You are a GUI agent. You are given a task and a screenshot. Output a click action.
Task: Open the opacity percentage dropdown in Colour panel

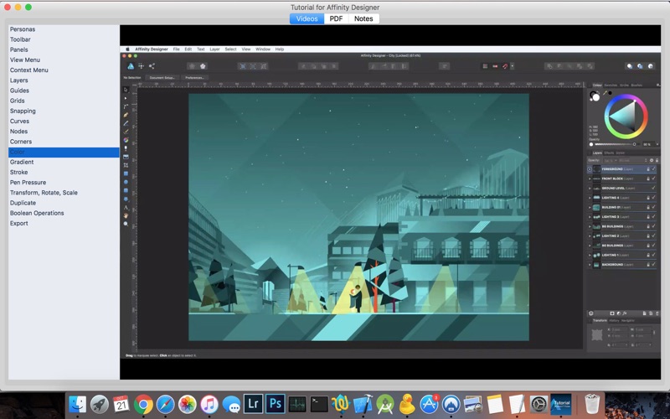click(x=657, y=144)
